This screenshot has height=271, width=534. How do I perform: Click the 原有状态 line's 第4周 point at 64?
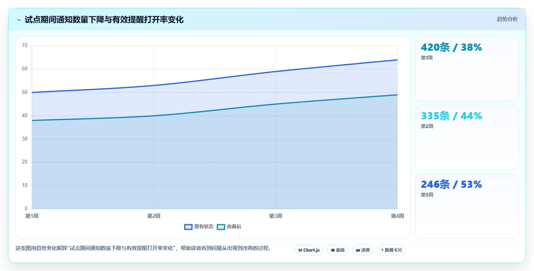(397, 60)
